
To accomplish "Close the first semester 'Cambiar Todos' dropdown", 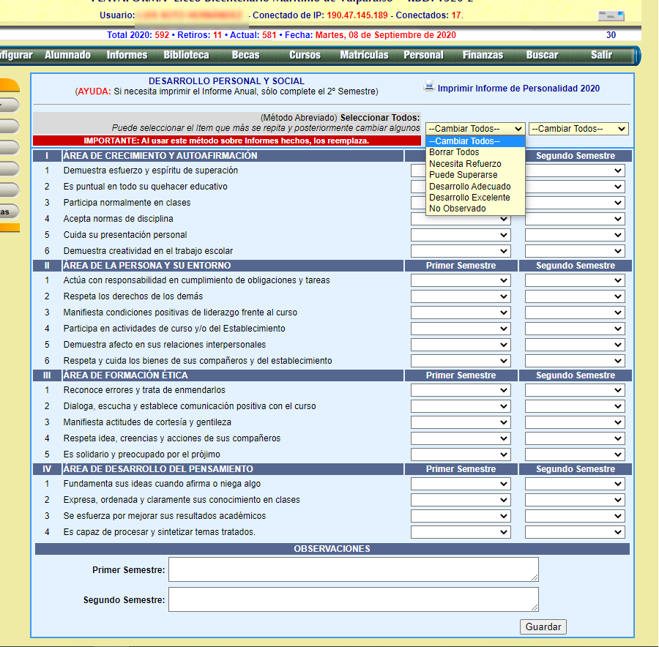I will coord(475,129).
